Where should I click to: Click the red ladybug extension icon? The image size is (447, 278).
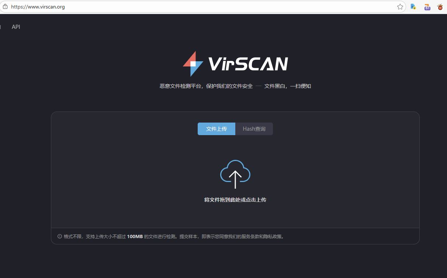pyautogui.click(x=440, y=6)
